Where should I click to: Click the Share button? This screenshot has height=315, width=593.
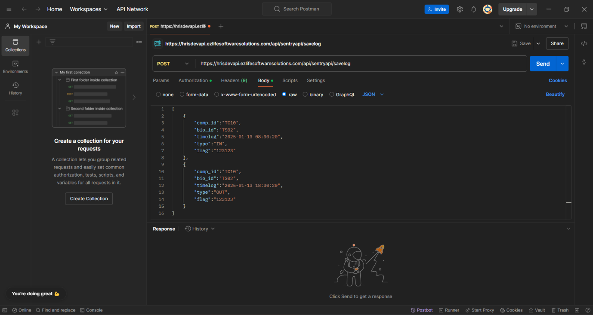point(557,43)
